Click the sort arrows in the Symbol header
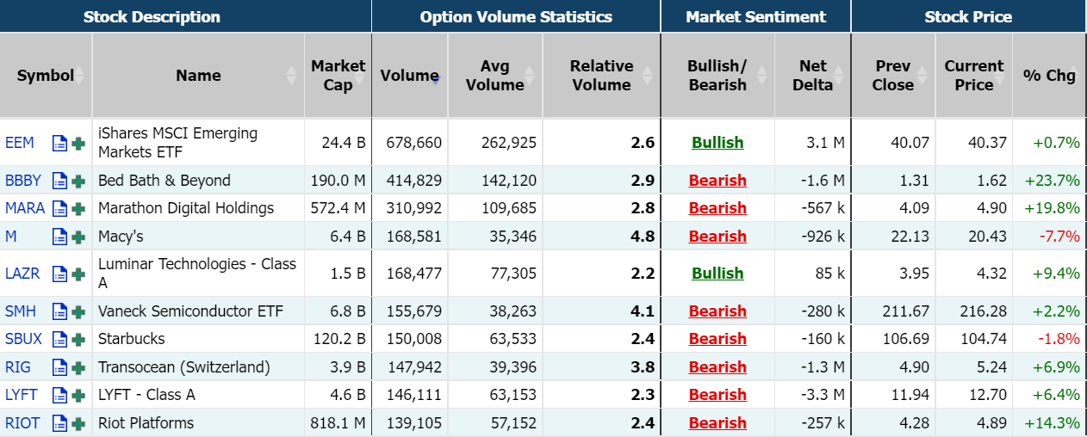 (80, 76)
